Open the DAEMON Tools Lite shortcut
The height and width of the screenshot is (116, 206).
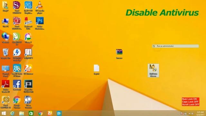coord(17,55)
